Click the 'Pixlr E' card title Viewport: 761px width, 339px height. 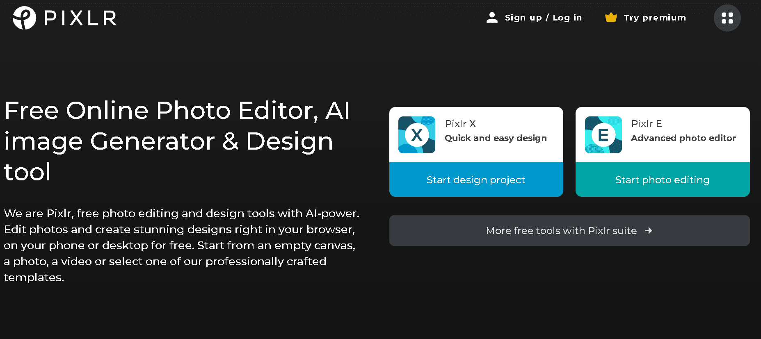[647, 124]
